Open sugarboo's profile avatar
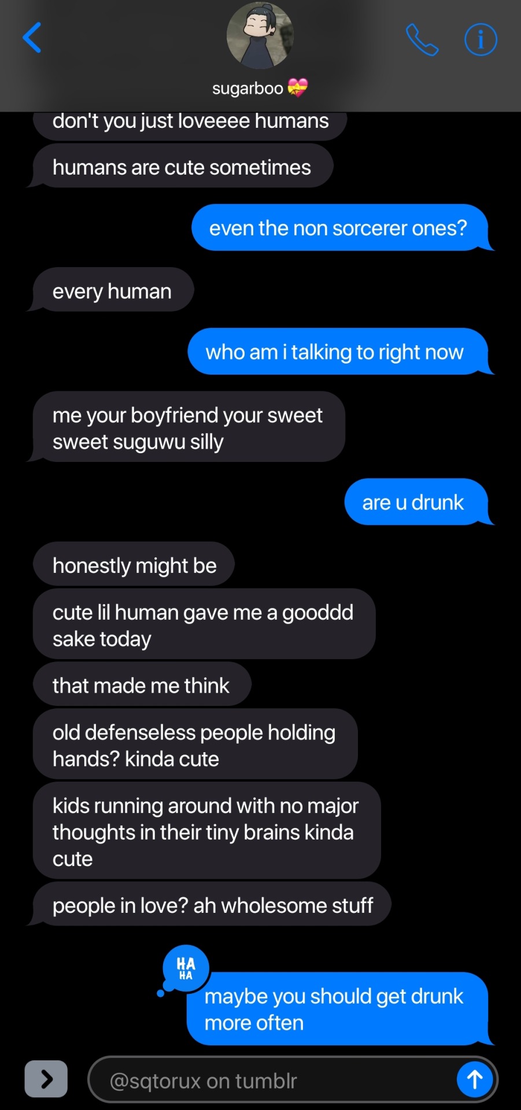 click(260, 36)
